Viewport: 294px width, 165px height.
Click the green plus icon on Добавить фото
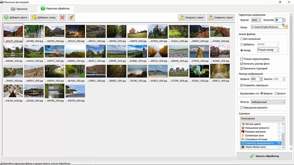click(6, 17)
